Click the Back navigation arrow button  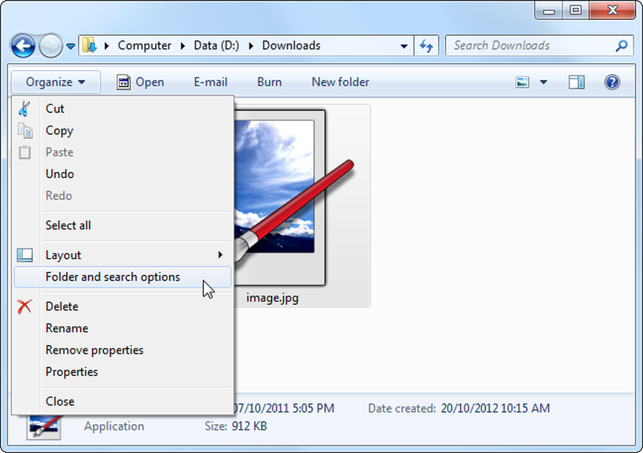click(23, 46)
